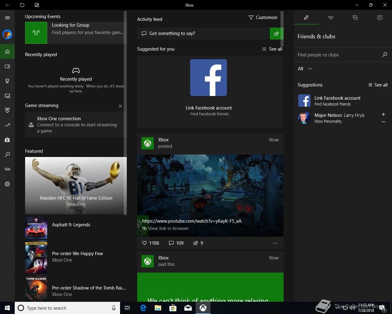The image size is (392, 314).
Task: Launch Microsoft Edge from the taskbar
Action: (x=143, y=308)
